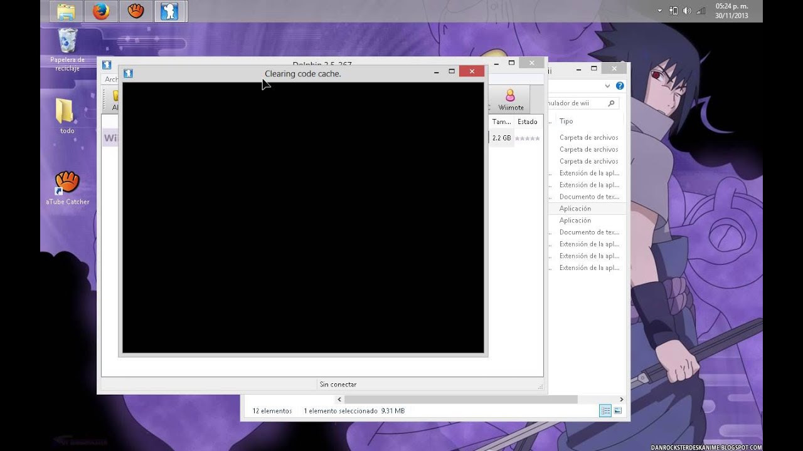The height and width of the screenshot is (451, 803).
Task: Click the Explorer horizontal scrollbar right arrow
Action: tap(621, 399)
